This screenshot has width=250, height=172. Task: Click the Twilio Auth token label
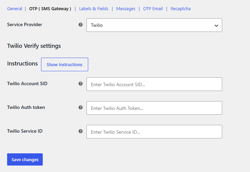click(26, 107)
